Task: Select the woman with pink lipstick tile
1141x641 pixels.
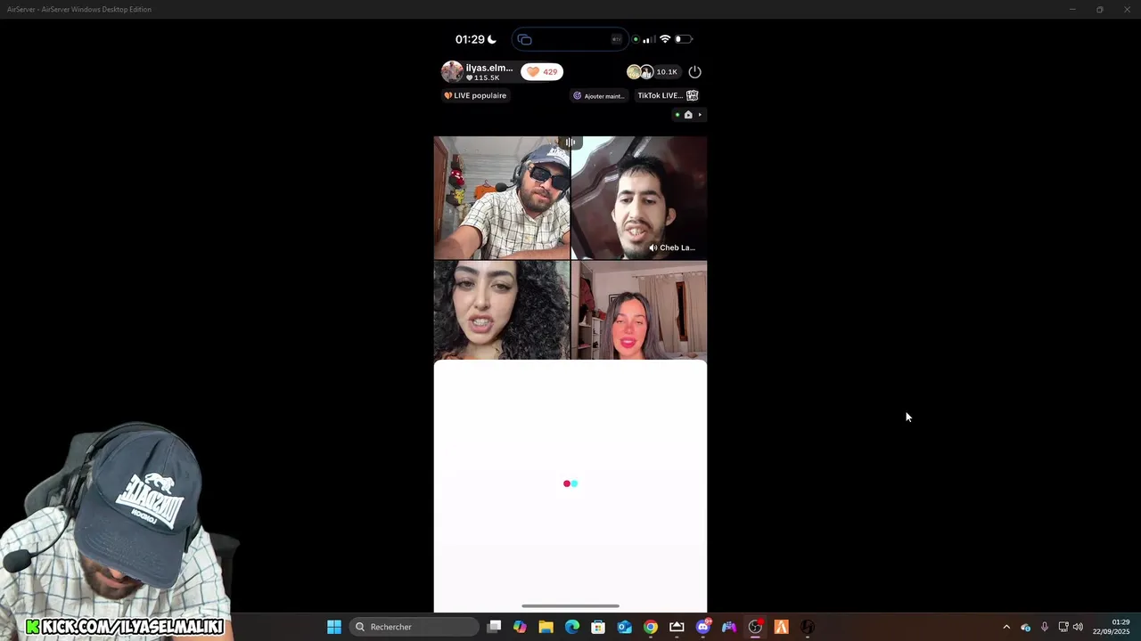Action: 639,310
